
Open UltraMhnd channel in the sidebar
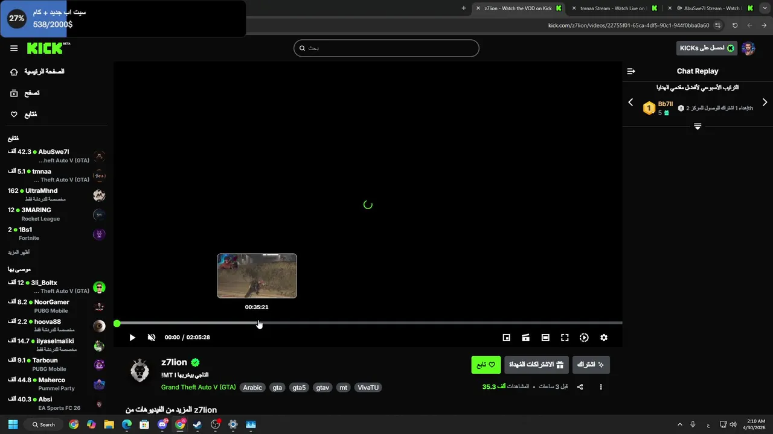tap(57, 195)
